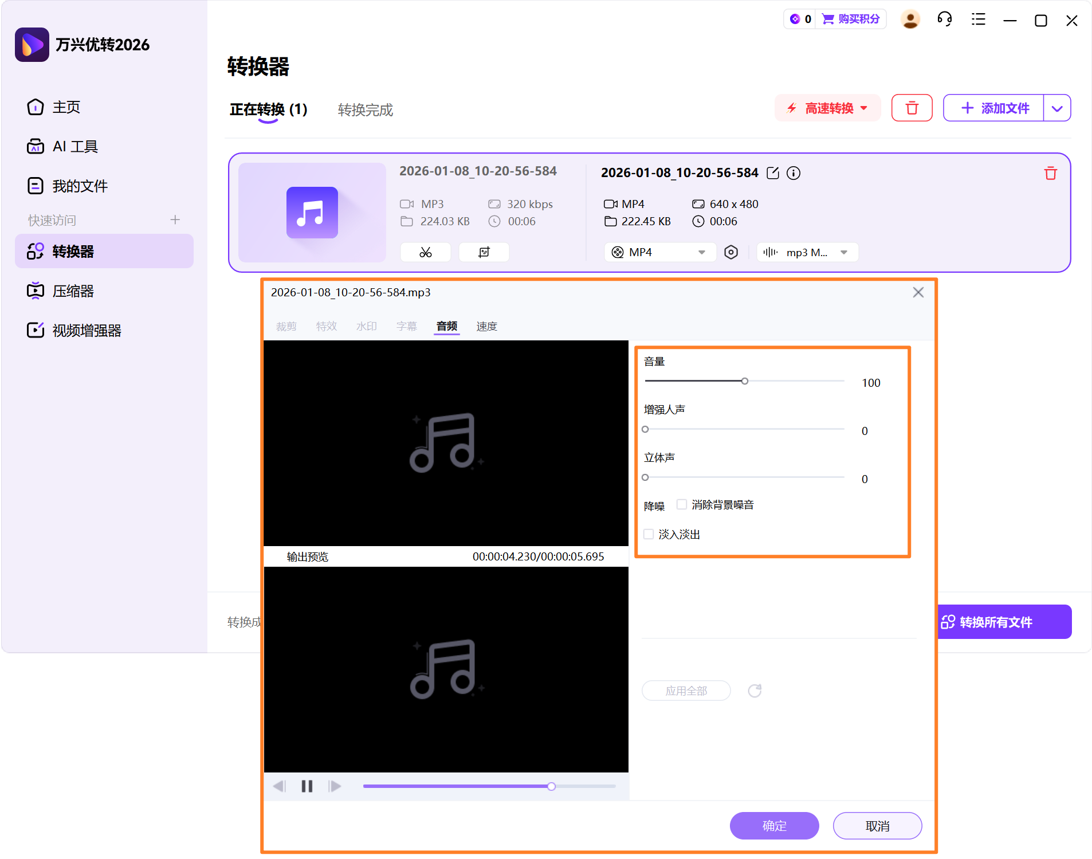Screen dimensions: 1092x859
Task: Expand the 高速转换 speed options dropdown
Action: (x=864, y=108)
